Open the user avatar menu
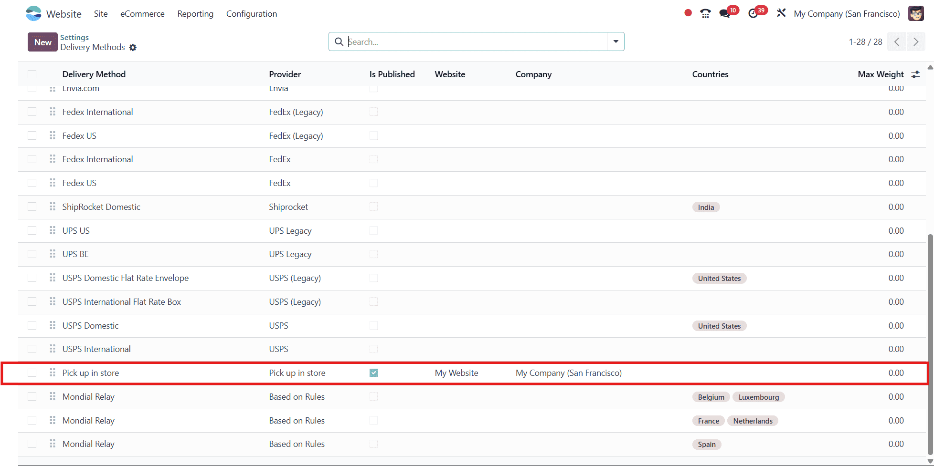Screen dimensions: 934x466 [x=916, y=13]
